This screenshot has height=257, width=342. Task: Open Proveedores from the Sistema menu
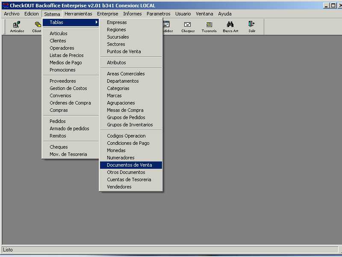click(x=71, y=81)
